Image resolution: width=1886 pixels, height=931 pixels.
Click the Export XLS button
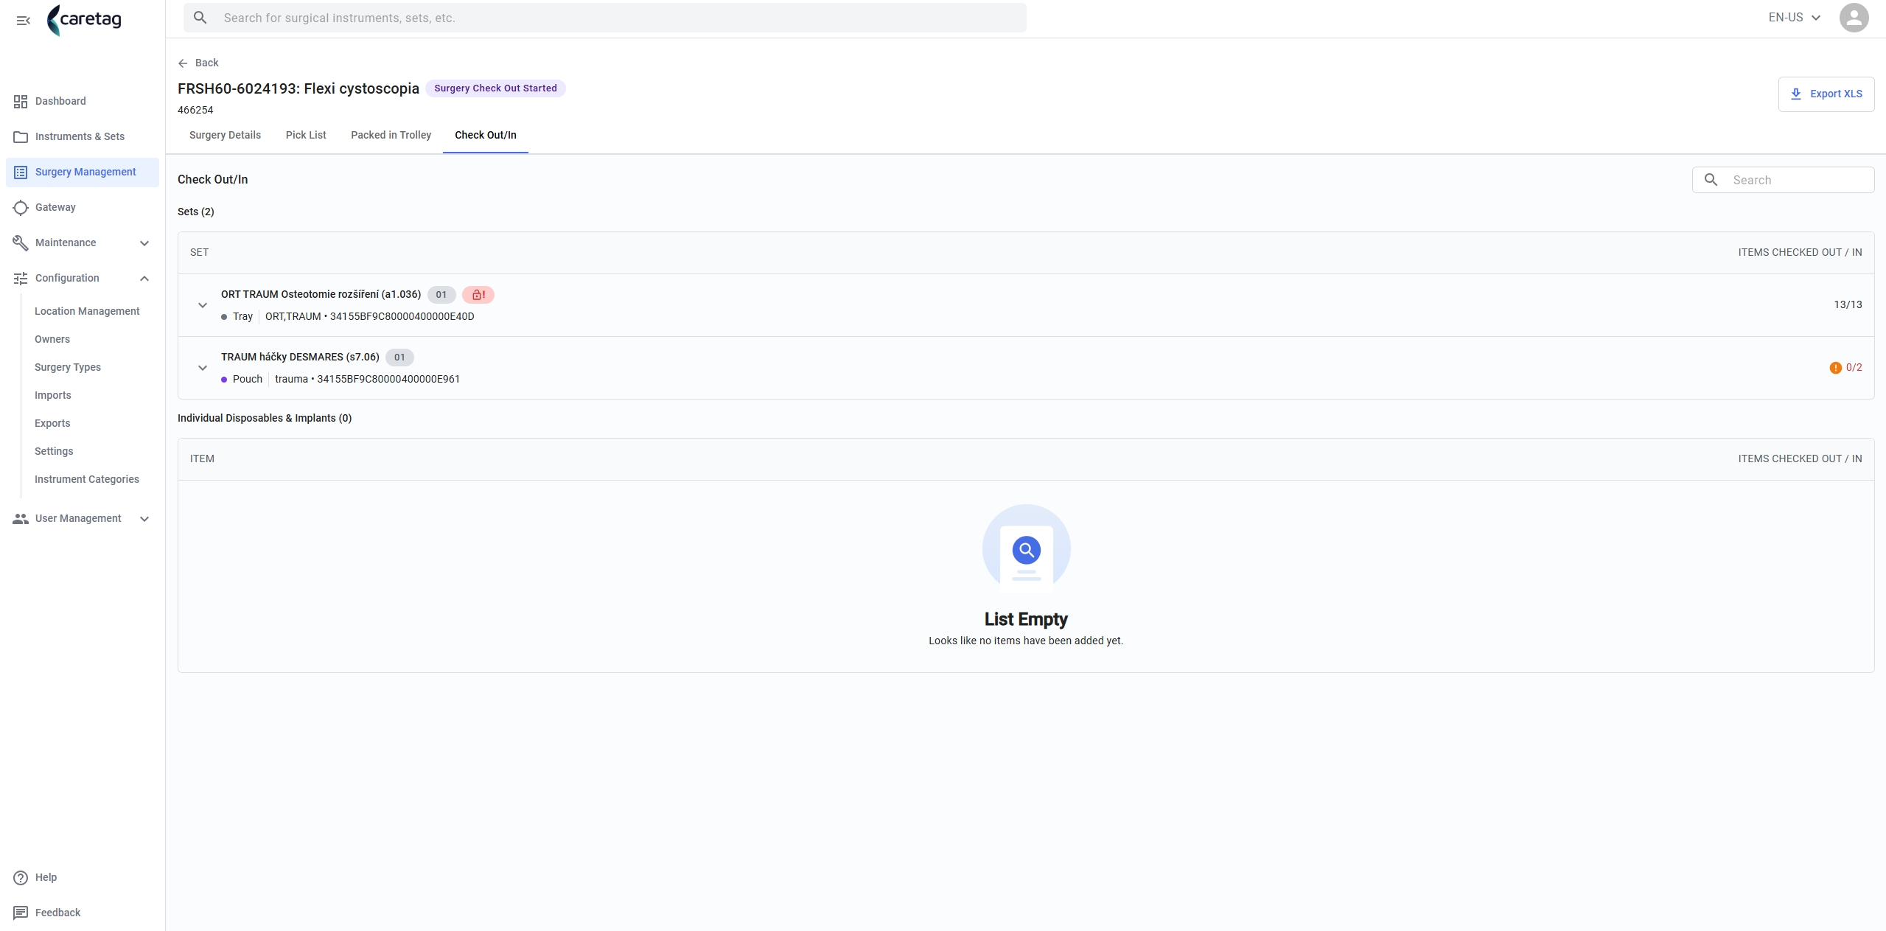point(1826,94)
